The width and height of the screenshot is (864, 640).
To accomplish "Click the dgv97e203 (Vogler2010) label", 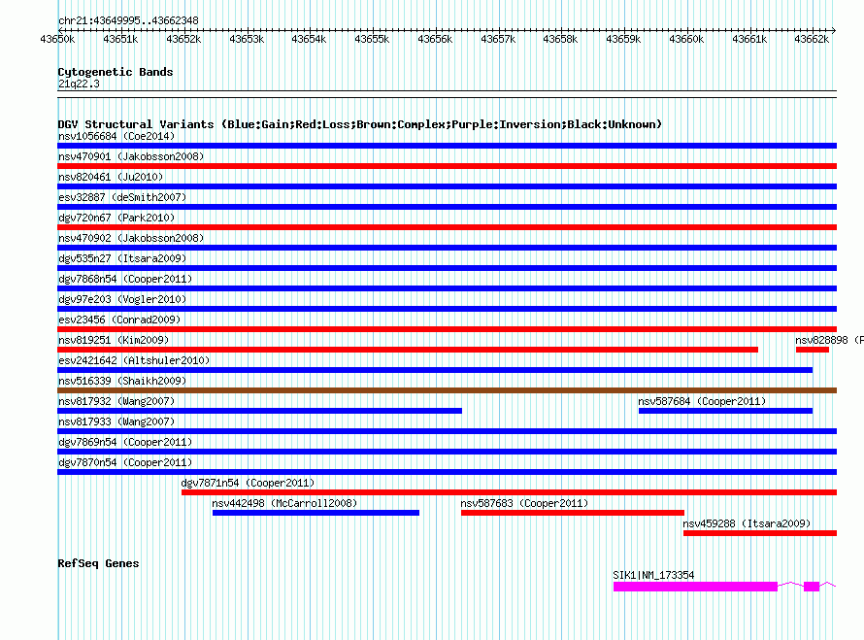I will (122, 299).
